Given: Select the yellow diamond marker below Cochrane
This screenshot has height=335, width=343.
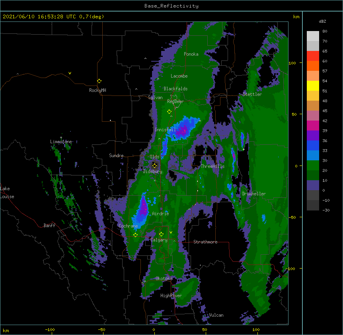Looking at the screenshot, I should pyautogui.click(x=135, y=235).
